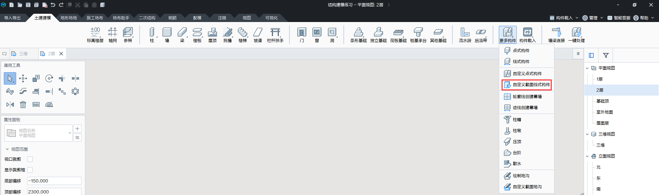Select the 屋顶 roof tool
659x195 pixels.
click(212, 35)
